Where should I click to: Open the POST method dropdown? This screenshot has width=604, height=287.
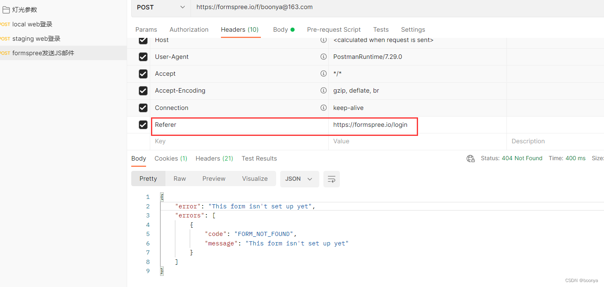161,7
